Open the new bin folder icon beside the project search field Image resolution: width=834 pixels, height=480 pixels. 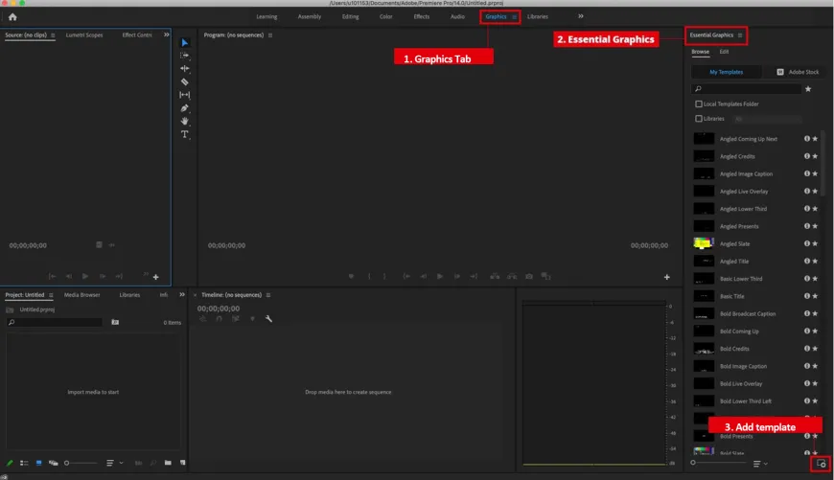click(x=115, y=322)
